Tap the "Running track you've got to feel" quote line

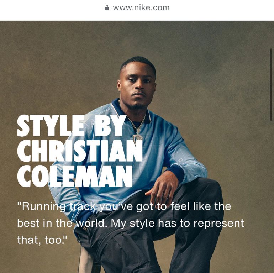tap(124, 206)
